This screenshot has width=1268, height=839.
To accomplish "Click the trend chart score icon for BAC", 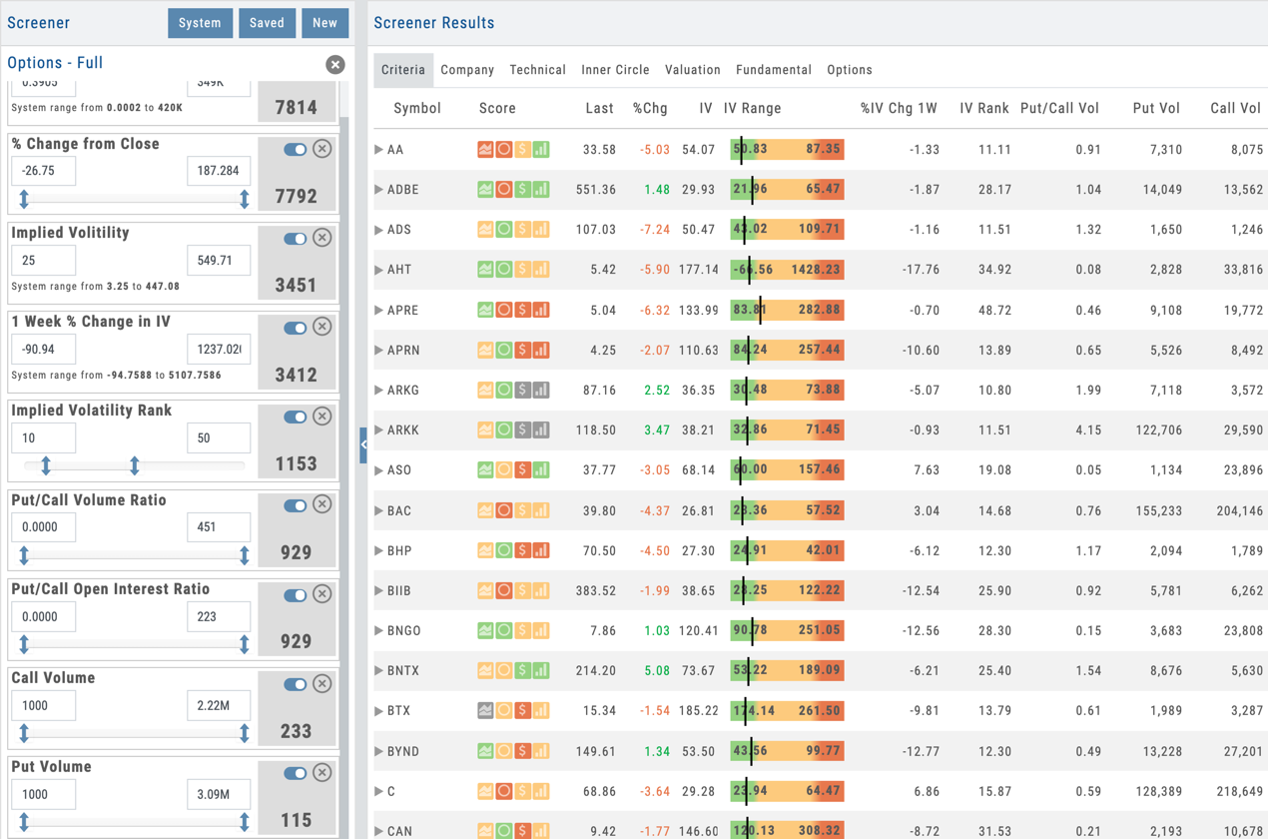I will click(x=485, y=511).
